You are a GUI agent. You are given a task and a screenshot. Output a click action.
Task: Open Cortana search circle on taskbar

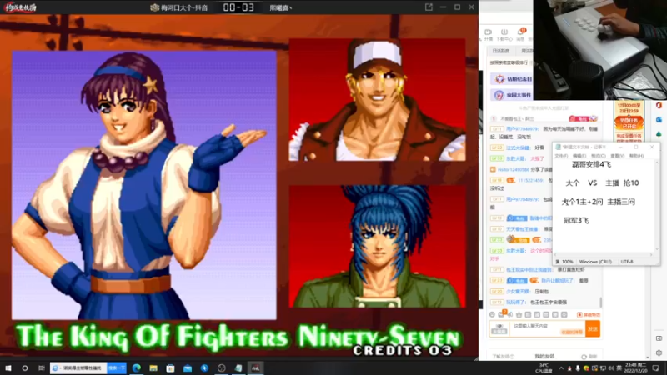point(25,368)
